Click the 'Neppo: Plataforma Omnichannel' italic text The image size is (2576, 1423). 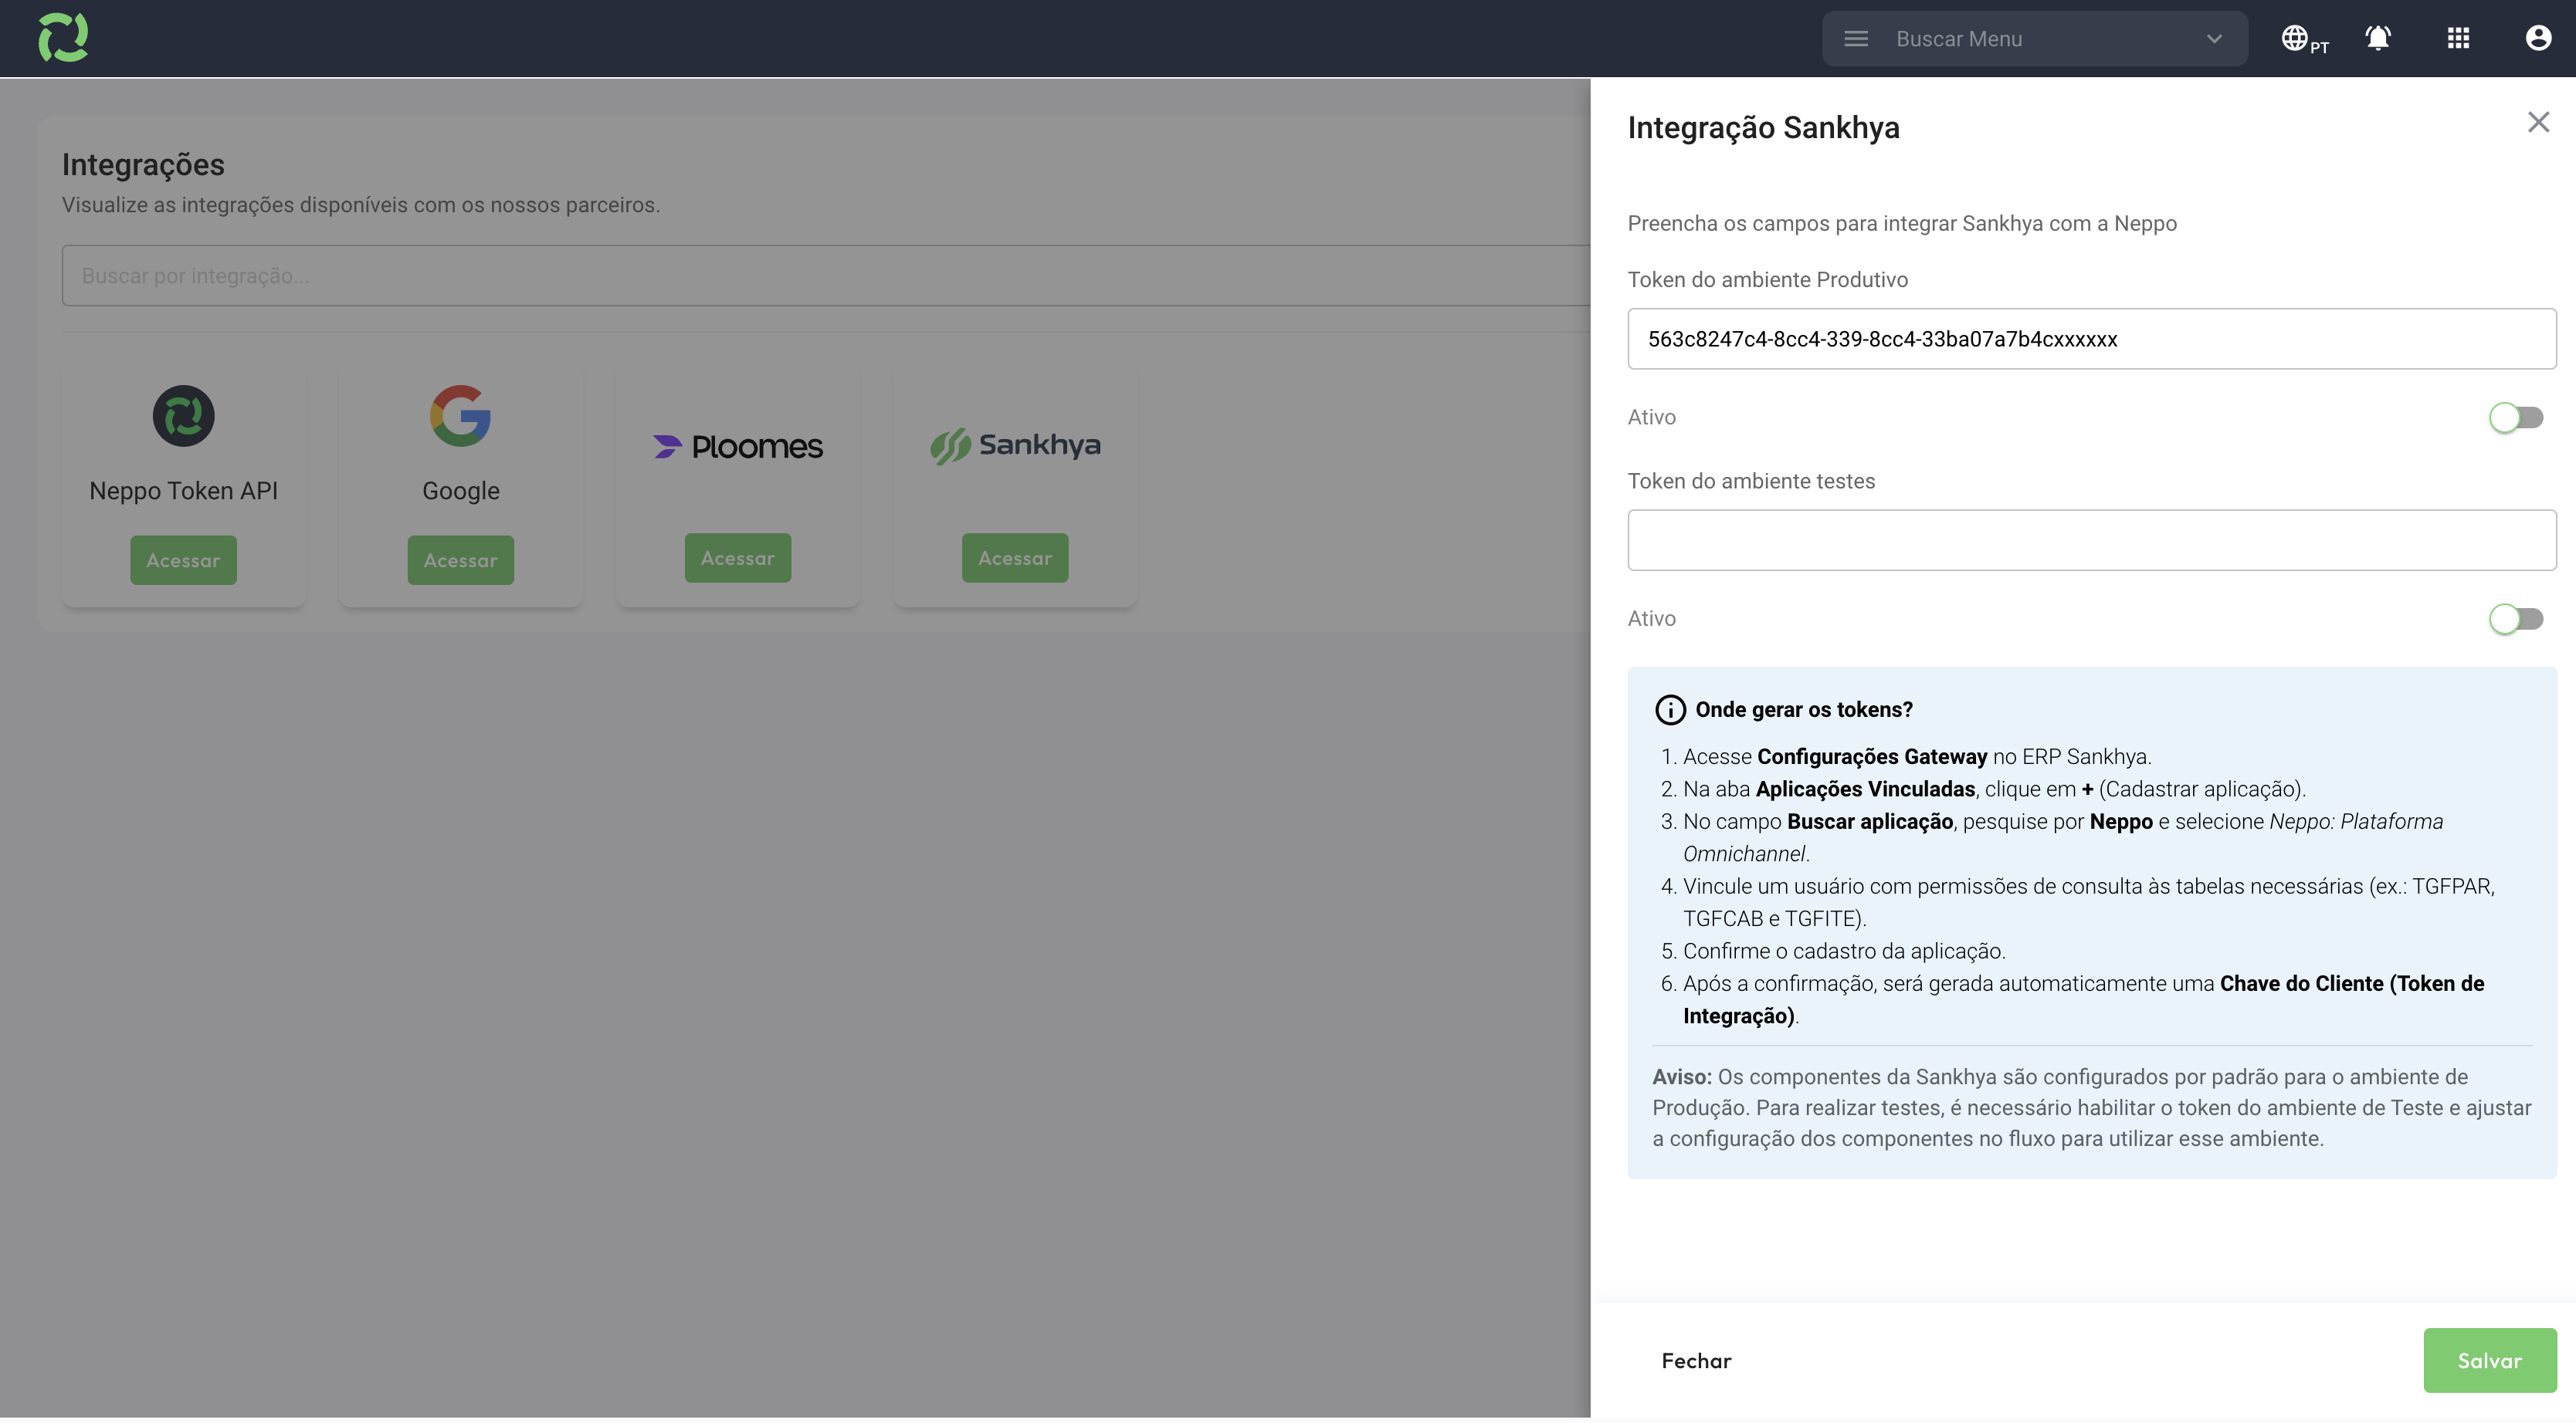[2063, 837]
